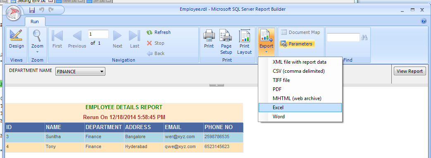Click the EMAIL column header
The width and height of the screenshot is (431, 158).
(183, 127)
